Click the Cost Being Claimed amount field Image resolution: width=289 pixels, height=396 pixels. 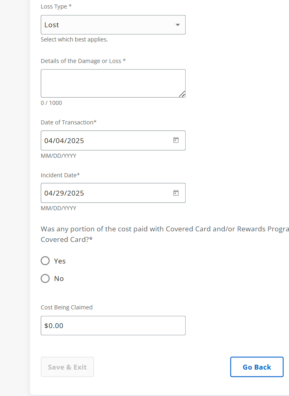click(113, 326)
